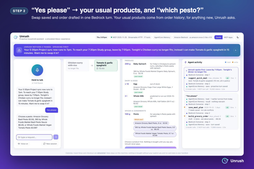This screenshot has width=254, height=169.
Task: Select the Tomato & garlic spaghetti card
Action: [x=106, y=65]
